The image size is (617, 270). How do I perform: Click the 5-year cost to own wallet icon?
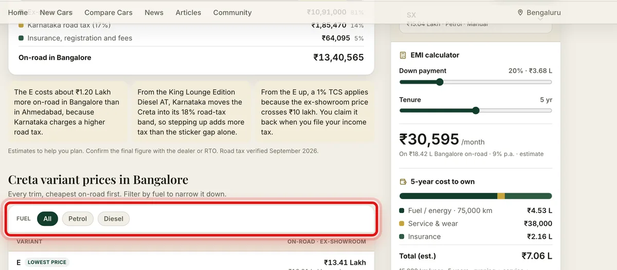403,182
